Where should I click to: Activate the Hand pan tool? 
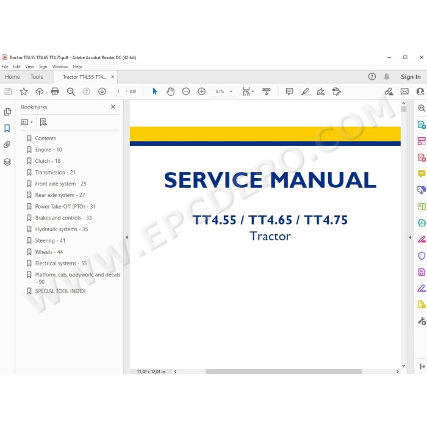(x=170, y=91)
